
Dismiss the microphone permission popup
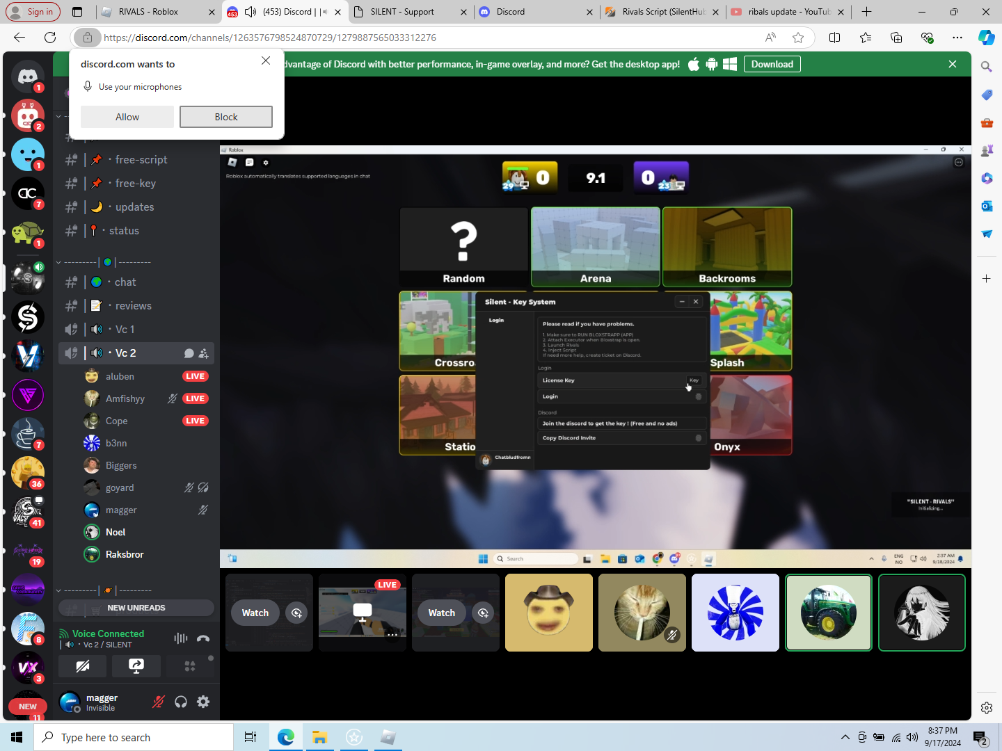pyautogui.click(x=266, y=60)
